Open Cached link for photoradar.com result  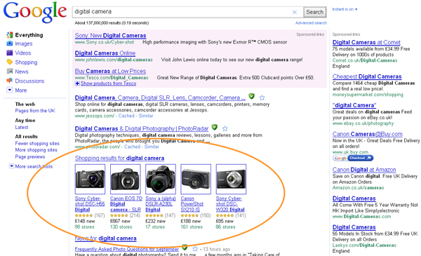pyautogui.click(x=132, y=147)
